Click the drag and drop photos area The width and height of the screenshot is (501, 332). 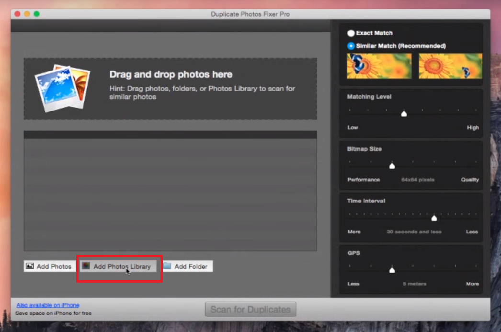click(x=171, y=89)
